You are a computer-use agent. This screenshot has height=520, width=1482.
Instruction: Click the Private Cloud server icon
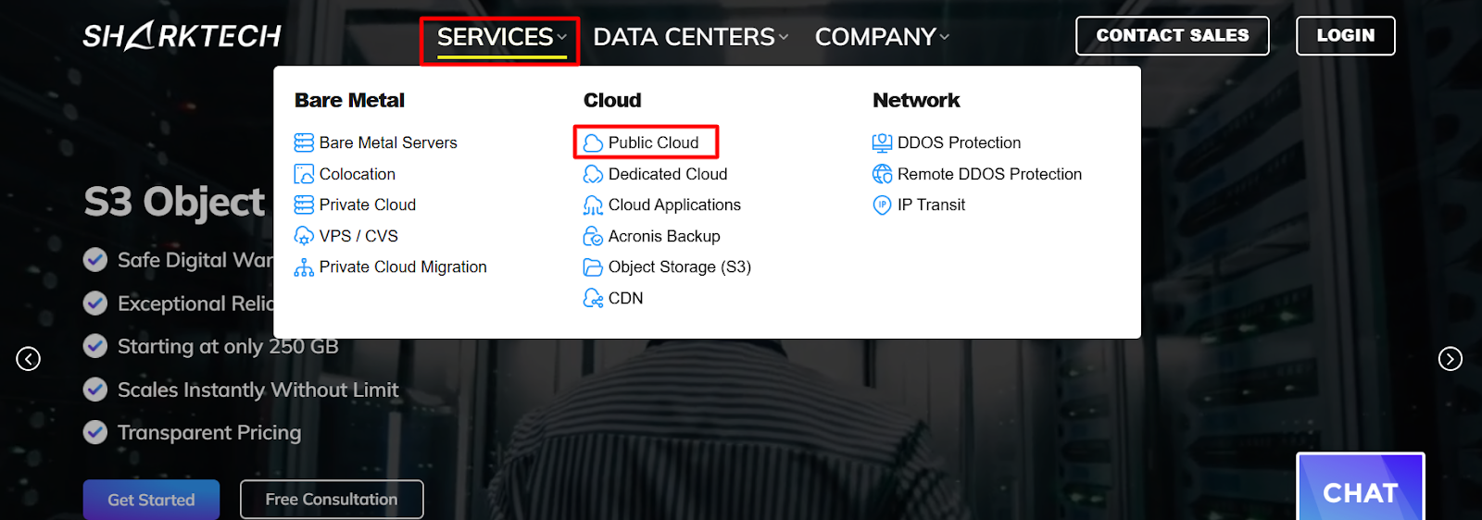coord(304,204)
